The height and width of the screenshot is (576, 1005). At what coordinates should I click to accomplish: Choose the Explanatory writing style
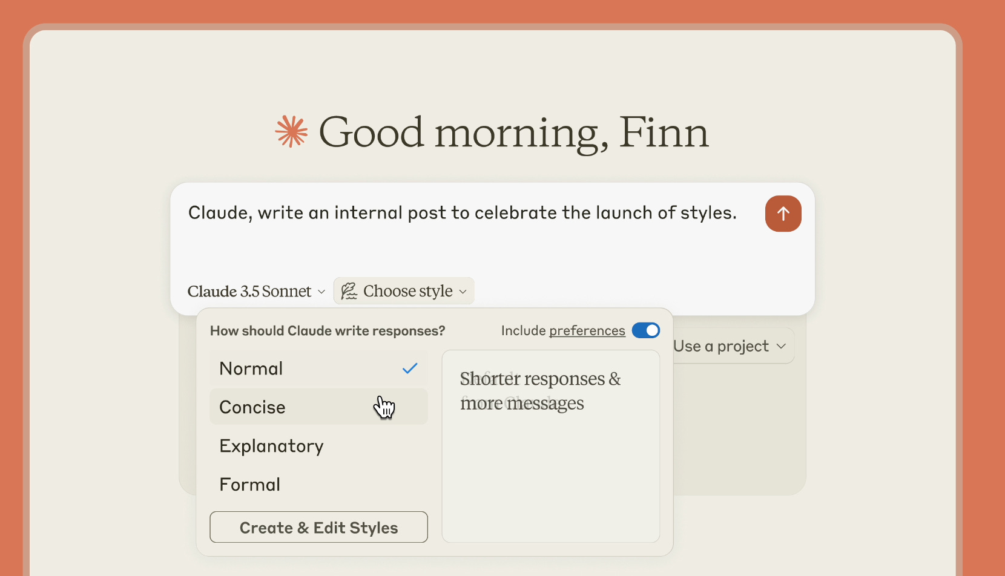coord(318,446)
